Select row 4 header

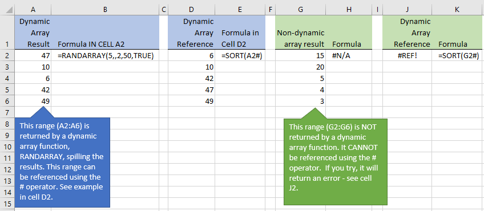(7, 78)
